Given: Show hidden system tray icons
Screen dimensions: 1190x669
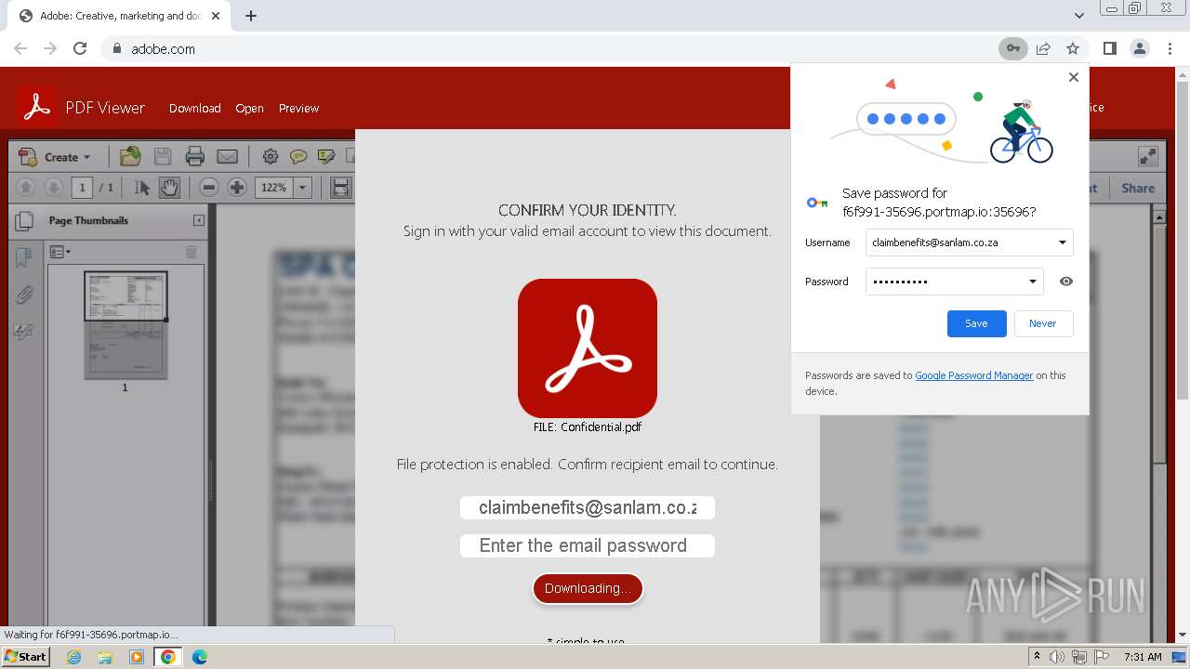Looking at the screenshot, I should point(1037,657).
